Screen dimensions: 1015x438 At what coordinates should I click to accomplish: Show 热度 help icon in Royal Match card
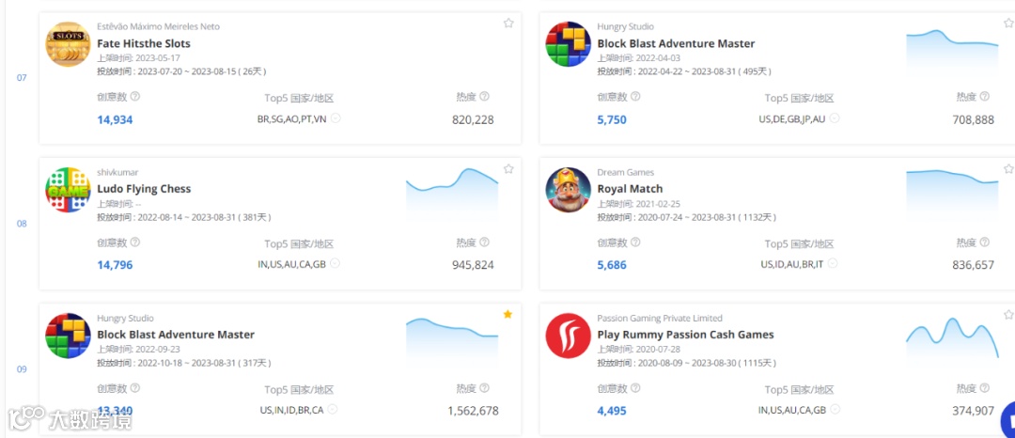point(985,242)
